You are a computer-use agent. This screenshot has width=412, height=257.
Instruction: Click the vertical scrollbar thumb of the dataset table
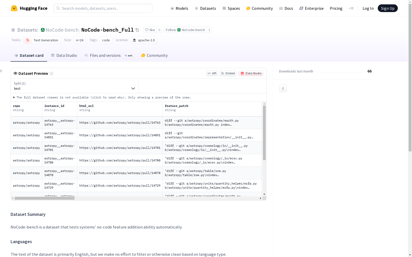click(264, 133)
